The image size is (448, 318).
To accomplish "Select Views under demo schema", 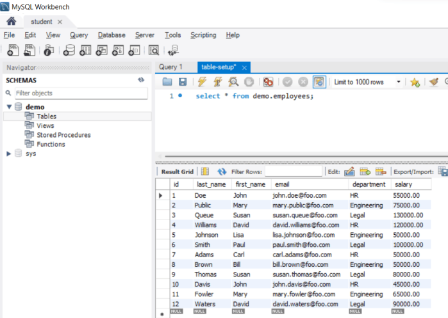I will pyautogui.click(x=46, y=125).
